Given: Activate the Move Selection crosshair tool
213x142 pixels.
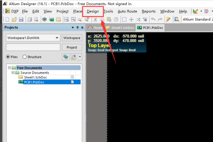Looking at the screenshot, I should [x=131, y=20].
